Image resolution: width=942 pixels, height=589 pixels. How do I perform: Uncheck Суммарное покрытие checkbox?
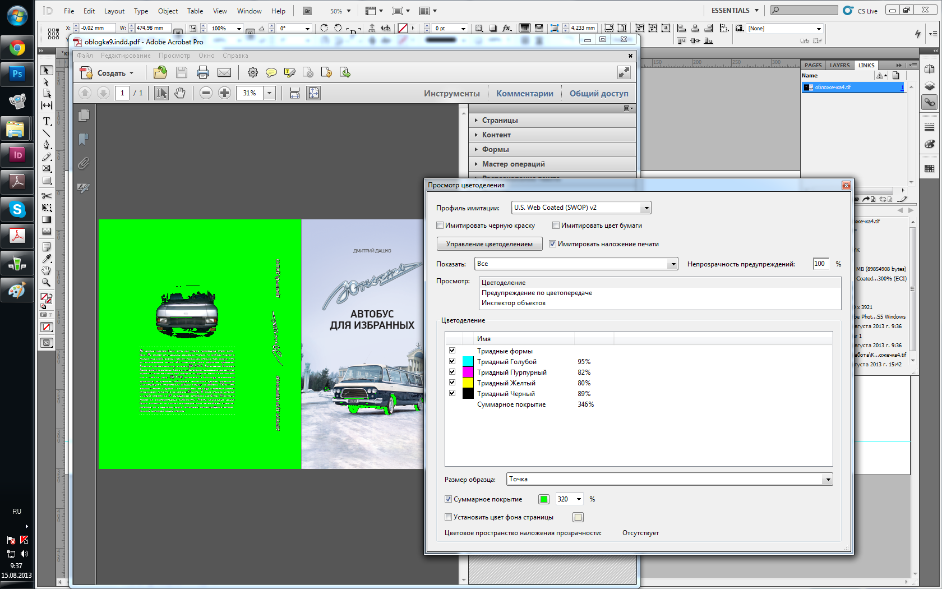[x=448, y=499]
